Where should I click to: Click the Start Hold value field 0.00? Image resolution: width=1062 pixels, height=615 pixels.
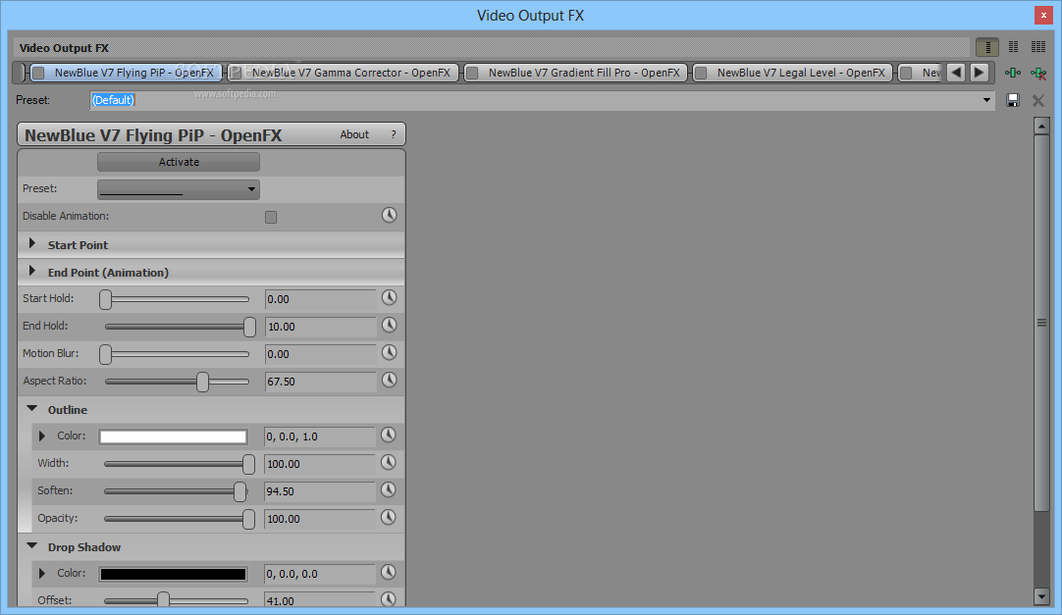click(x=320, y=299)
